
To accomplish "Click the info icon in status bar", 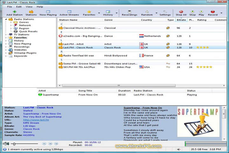I will point(5,149).
